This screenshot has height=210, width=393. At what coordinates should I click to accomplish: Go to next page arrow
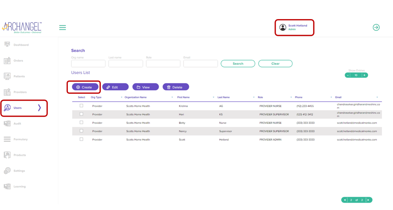[x=368, y=200]
